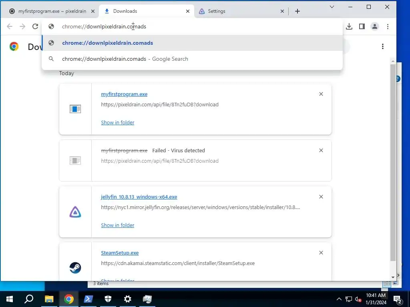
Task: Click the Chrome logo on Downloads page
Action: (x=14, y=46)
